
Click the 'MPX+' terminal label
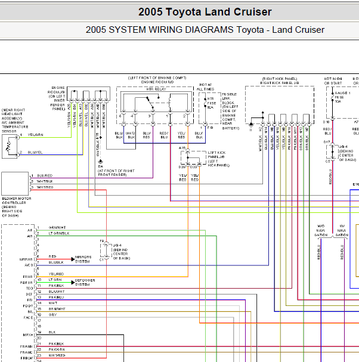28,335
